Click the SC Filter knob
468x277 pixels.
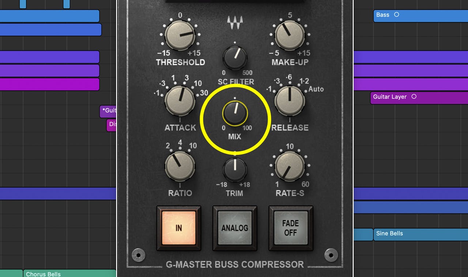235,58
